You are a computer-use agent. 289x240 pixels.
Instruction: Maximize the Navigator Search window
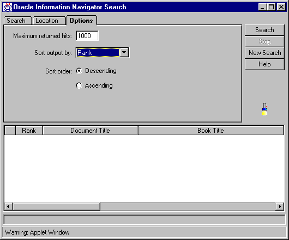point(272,7)
